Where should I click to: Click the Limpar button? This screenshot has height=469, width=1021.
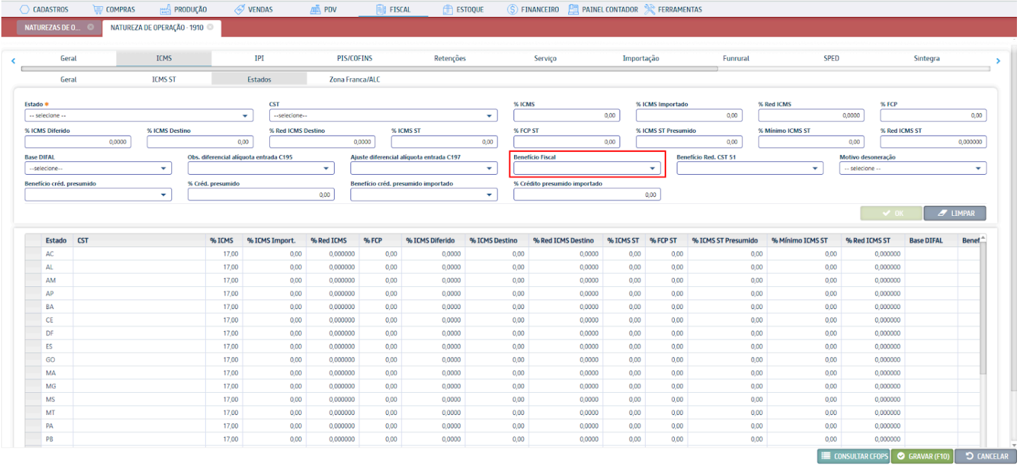954,213
